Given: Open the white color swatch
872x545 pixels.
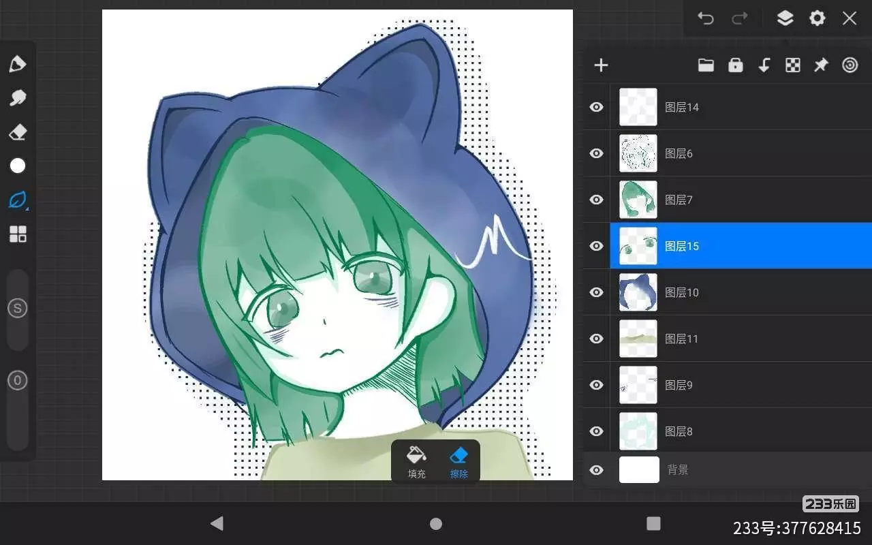Looking at the screenshot, I should pyautogui.click(x=18, y=166).
